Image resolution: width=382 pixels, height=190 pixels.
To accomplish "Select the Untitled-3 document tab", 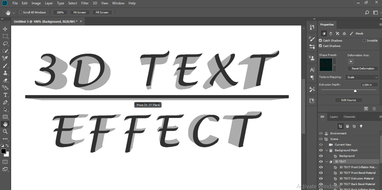I will coord(45,22).
